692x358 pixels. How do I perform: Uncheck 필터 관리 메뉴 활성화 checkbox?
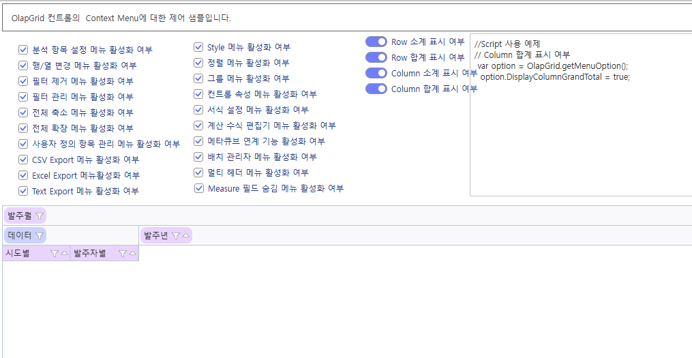tap(23, 97)
